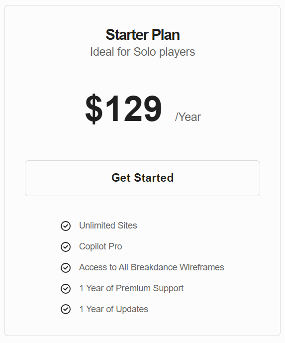285x343 pixels.
Task: Click 1 Year of Premium Support text
Action: pos(131,288)
